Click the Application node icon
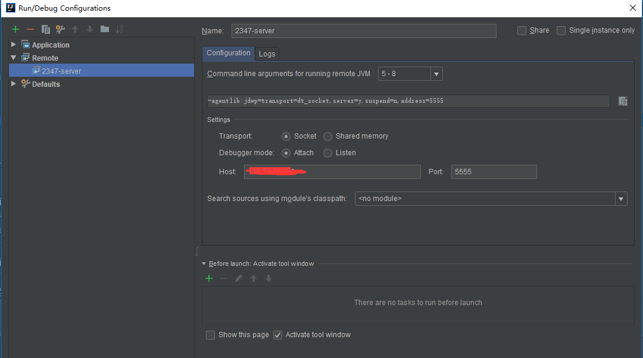This screenshot has height=358, width=643. pyautogui.click(x=26, y=44)
